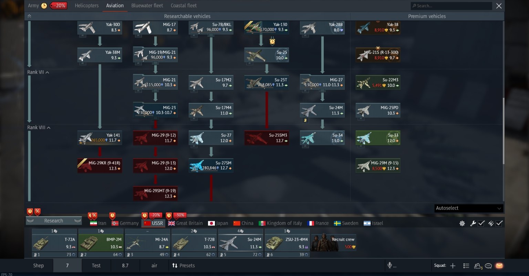This screenshot has height=276, width=529.
Task: Open the friends contacts icon
Action: pos(478,266)
